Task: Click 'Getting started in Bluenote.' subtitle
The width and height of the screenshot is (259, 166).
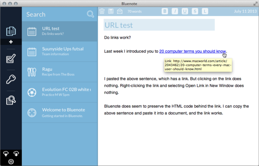Action: click(62, 116)
